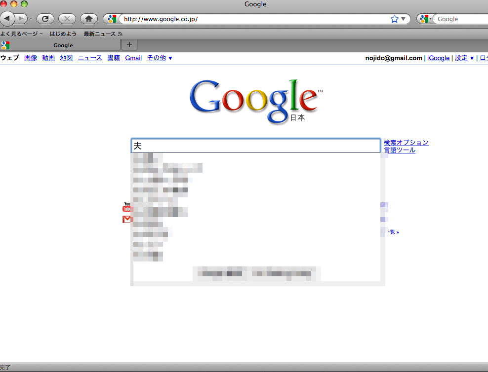
Task: Select the Google tab
Action: click(60, 45)
